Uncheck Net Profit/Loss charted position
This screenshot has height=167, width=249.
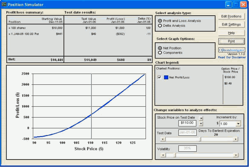(160, 77)
